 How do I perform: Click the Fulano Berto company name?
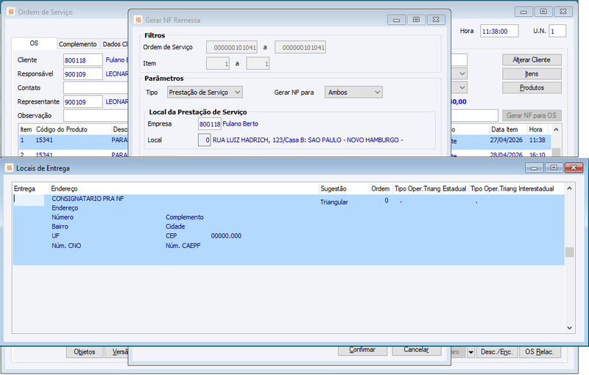[x=241, y=124]
